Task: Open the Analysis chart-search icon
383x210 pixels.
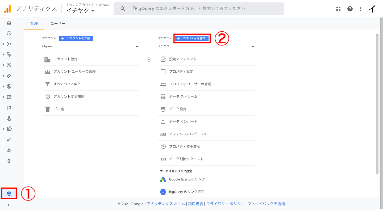Action: tap(9, 129)
